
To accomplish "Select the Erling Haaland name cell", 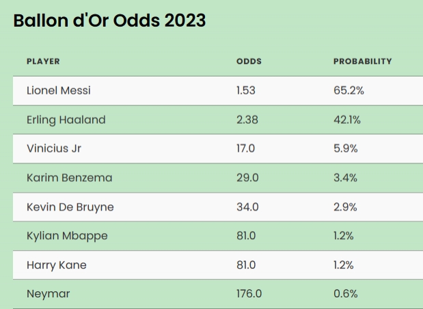I will coord(66,120).
